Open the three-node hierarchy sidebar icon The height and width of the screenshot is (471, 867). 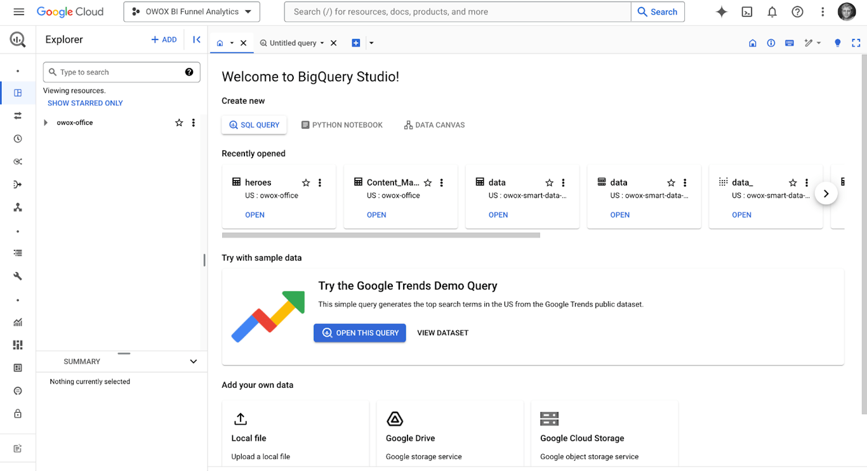[18, 207]
